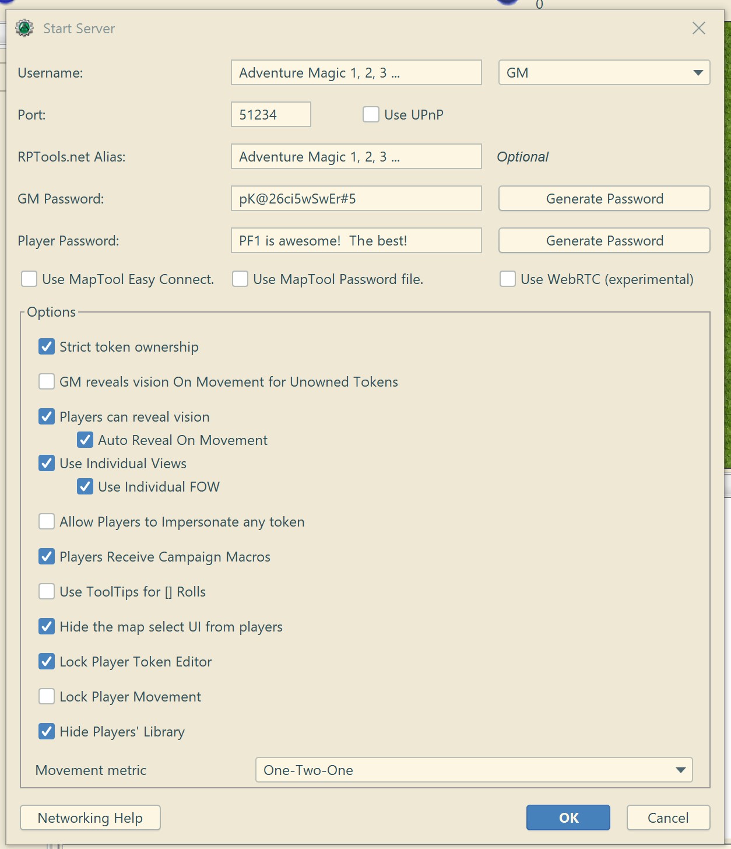
Task: Disable Auto Reveal On Movement
Action: (85, 440)
